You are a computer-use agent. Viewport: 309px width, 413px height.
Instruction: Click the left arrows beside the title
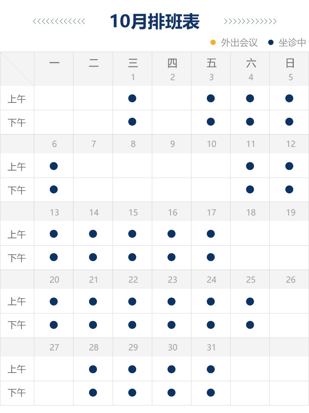[59, 21]
